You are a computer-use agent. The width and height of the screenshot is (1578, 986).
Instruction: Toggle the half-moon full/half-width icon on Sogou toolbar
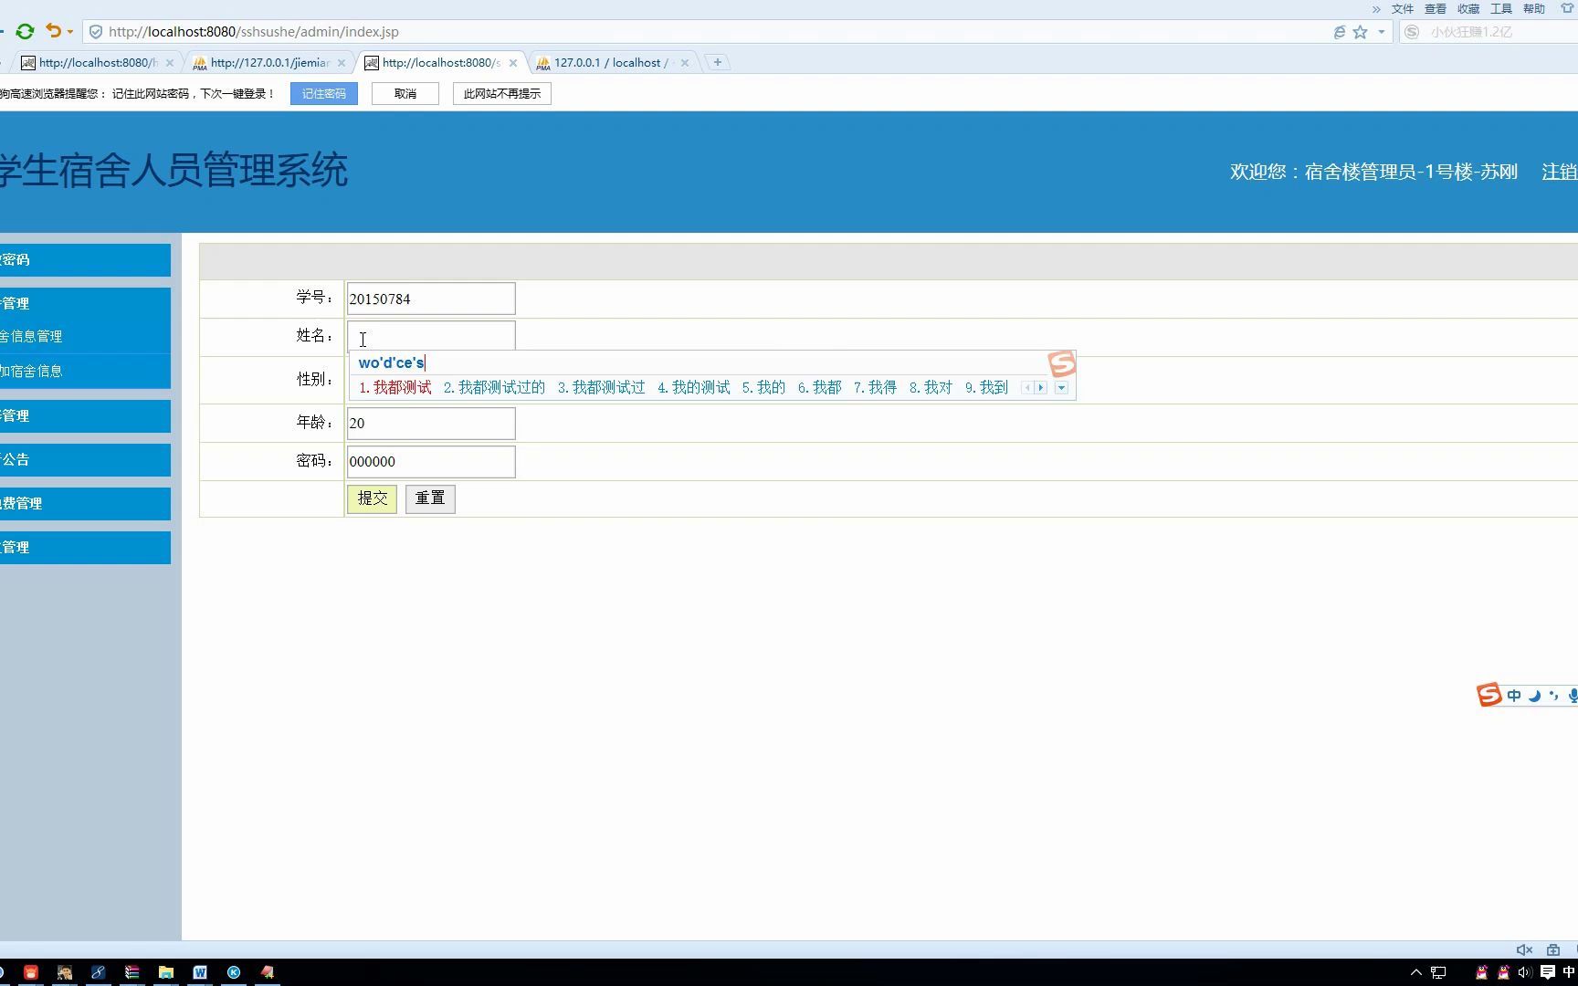click(x=1534, y=696)
